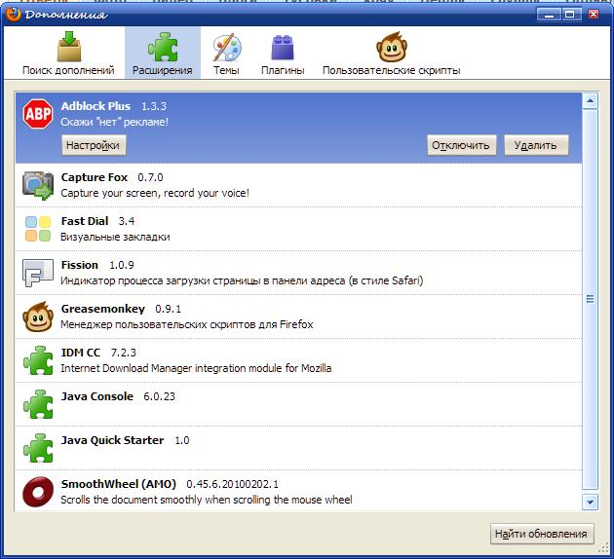The width and height of the screenshot is (614, 559).
Task: Click the Fission description about Safari style
Action: coord(242,280)
